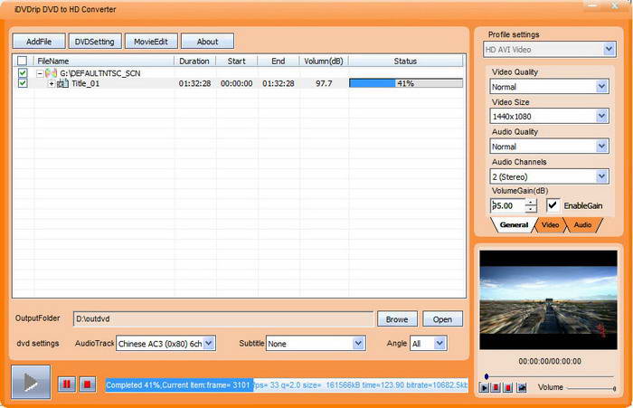The width and height of the screenshot is (633, 408).
Task: Click the End column header
Action: [279, 61]
